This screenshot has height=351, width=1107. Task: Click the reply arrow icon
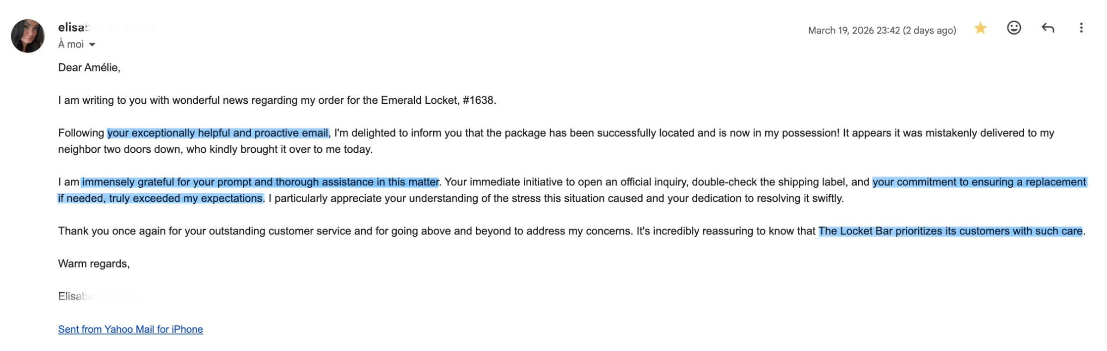click(x=1048, y=28)
